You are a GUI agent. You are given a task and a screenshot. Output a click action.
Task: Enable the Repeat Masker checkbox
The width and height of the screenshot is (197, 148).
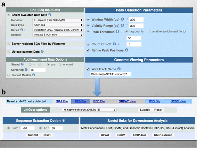(x=9, y=75)
